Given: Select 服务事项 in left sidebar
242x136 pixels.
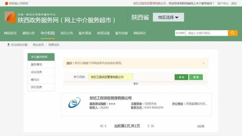Looking at the screenshot, I should point(41,65).
